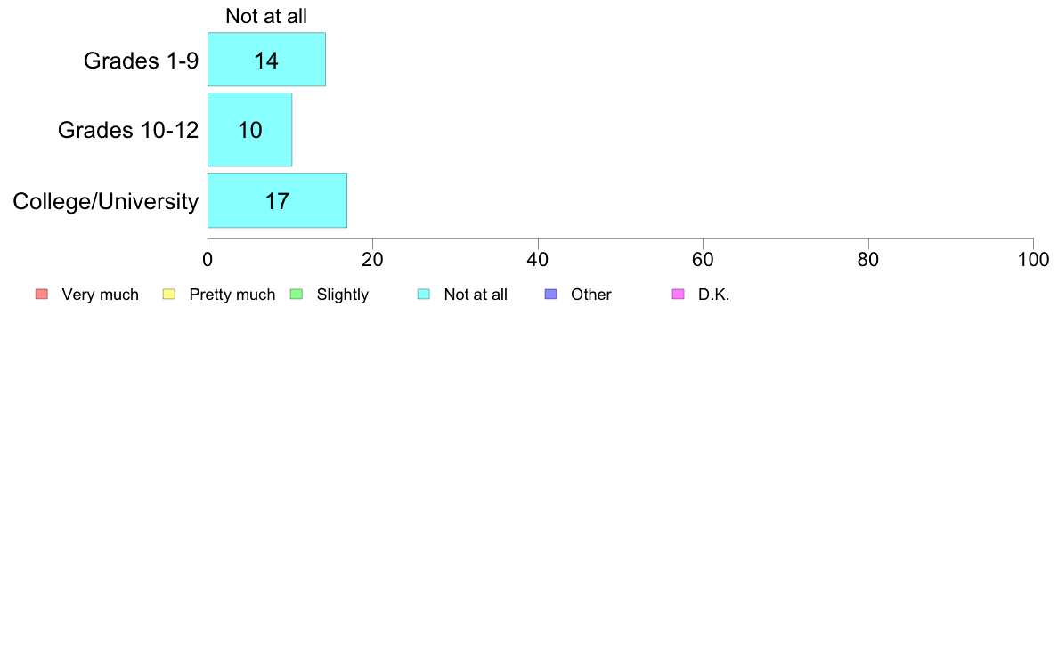Screen dimensions: 1058x655
Task: Click the red Very much legend swatch
Action: (x=42, y=294)
